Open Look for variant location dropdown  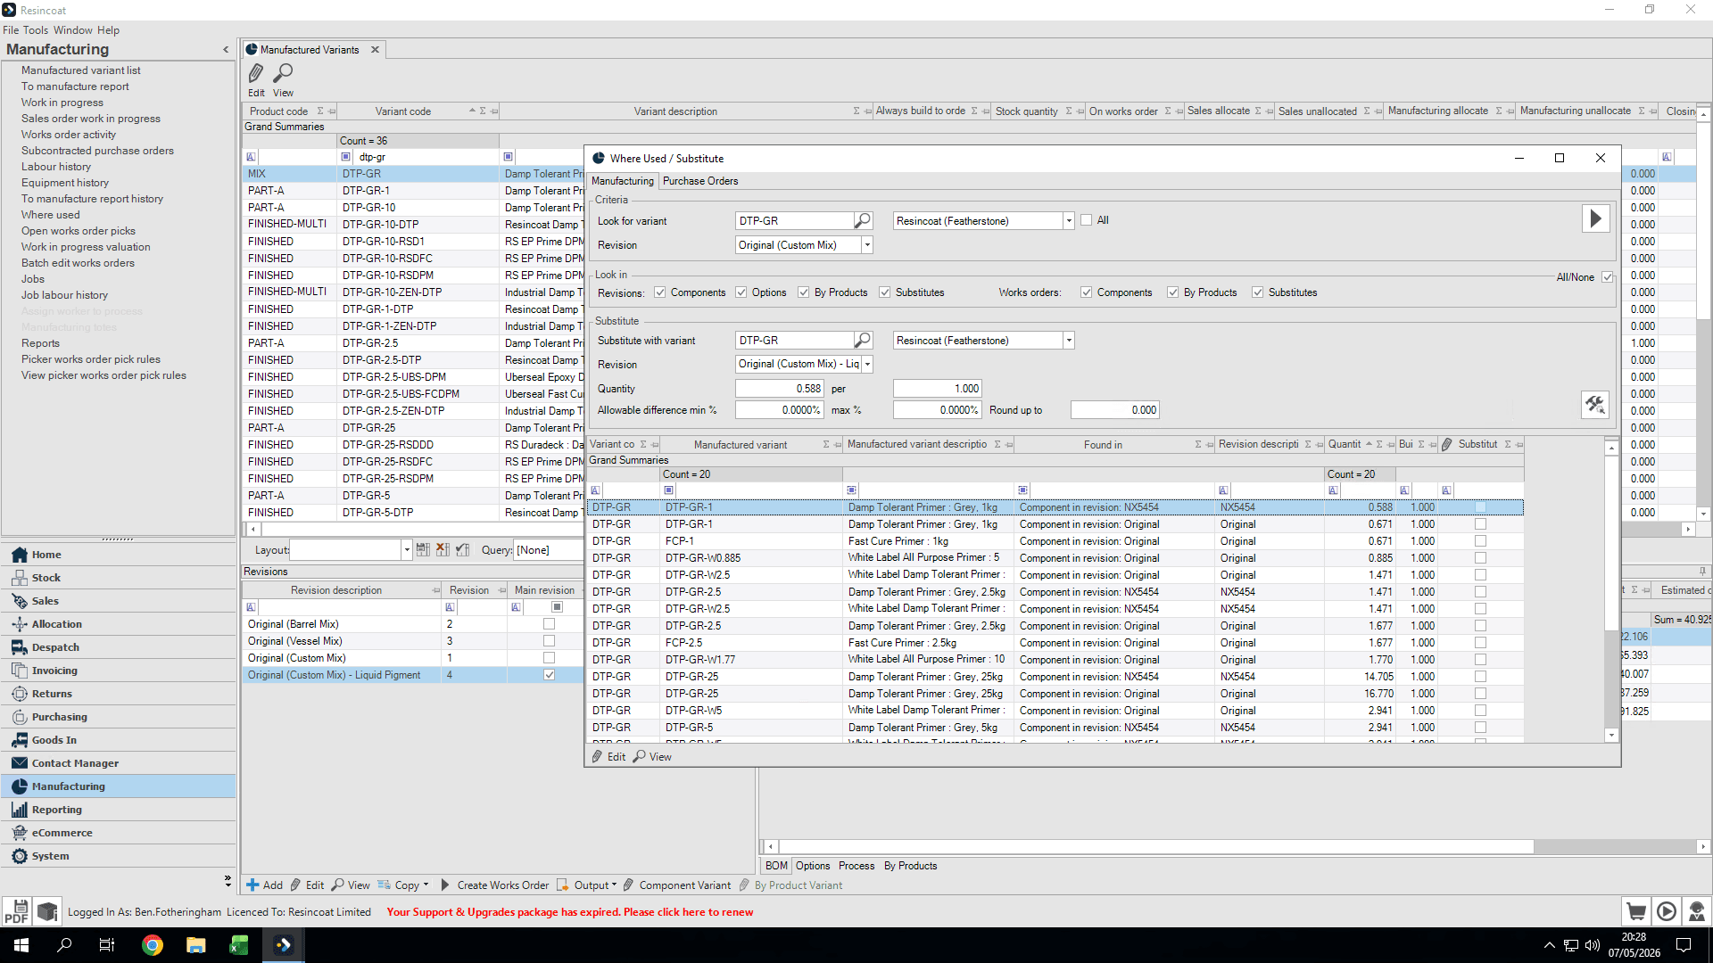1068,221
